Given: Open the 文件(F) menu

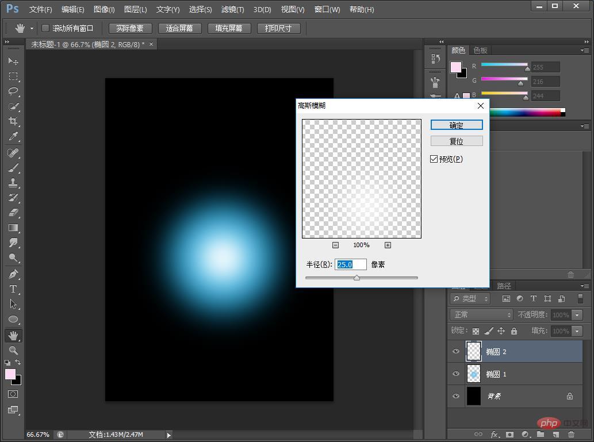Looking at the screenshot, I should click(x=40, y=9).
